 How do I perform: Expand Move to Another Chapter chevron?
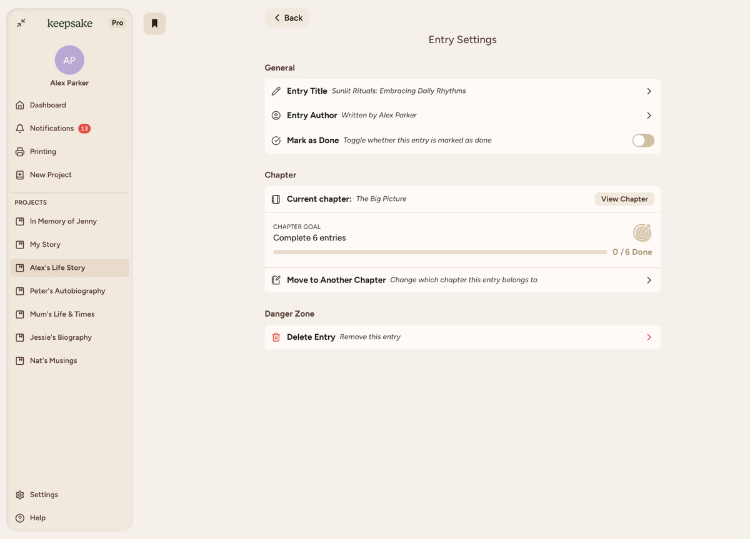pyautogui.click(x=649, y=280)
